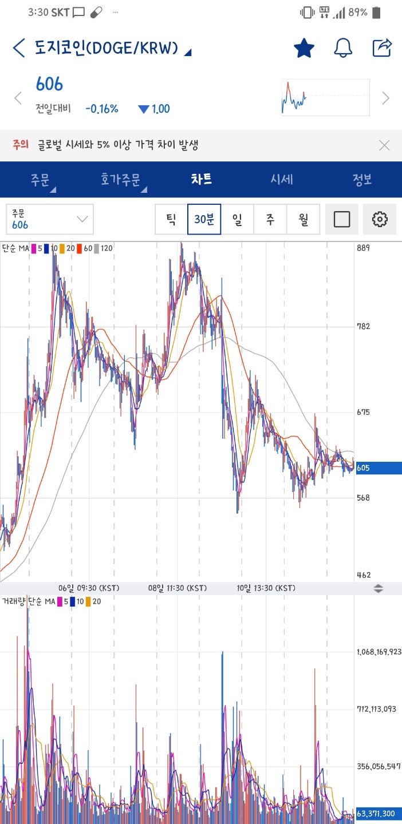Tap the battery icon in status bar
This screenshot has height=824, width=402.
[377, 12]
